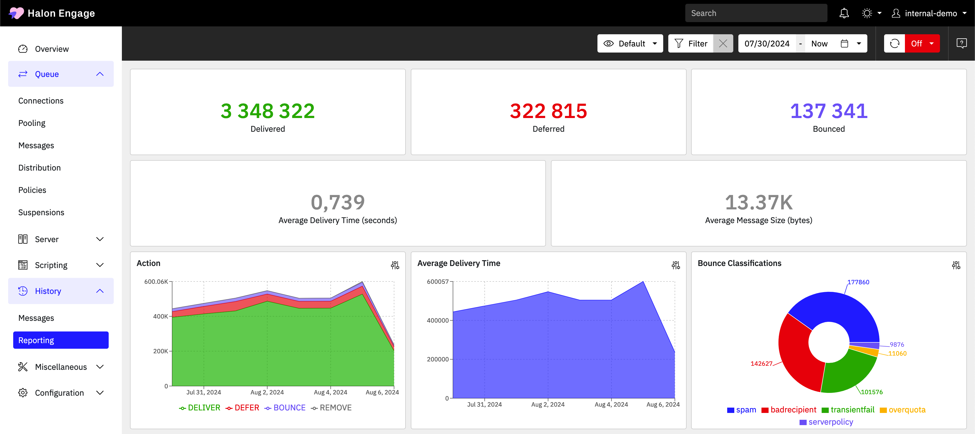Click the 137 341 Bounced card
This screenshot has height=434, width=975.
pos(829,112)
